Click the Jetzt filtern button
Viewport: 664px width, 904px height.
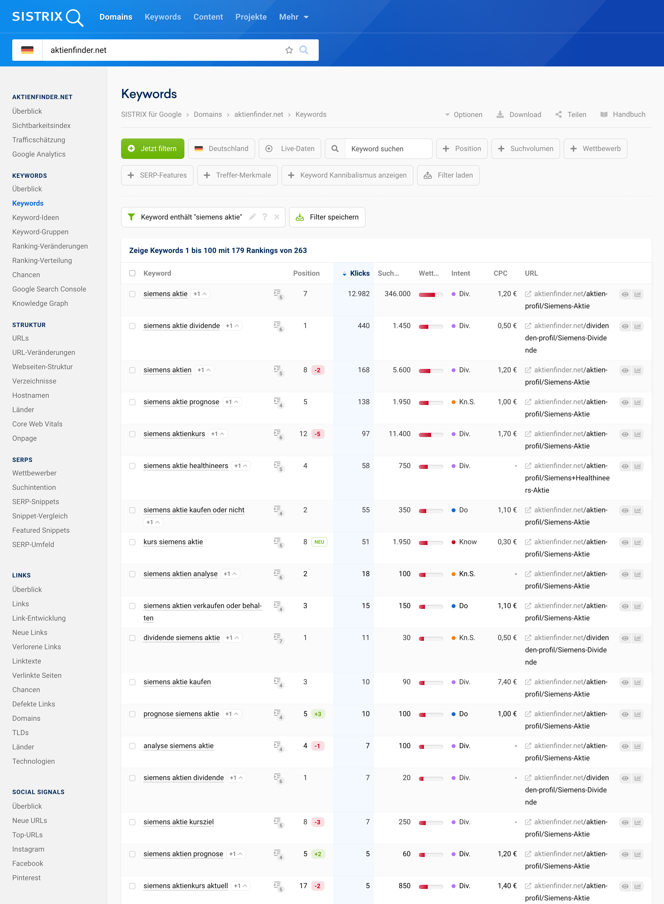point(153,149)
